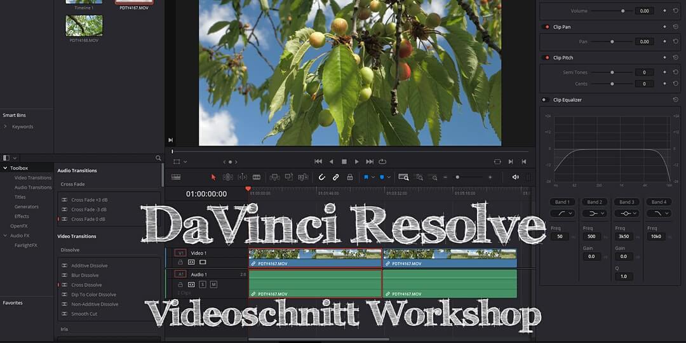Viewport: 686px width, 343px height.
Task: Open panel layout dropdown above Toolbox
Action: pos(15,158)
